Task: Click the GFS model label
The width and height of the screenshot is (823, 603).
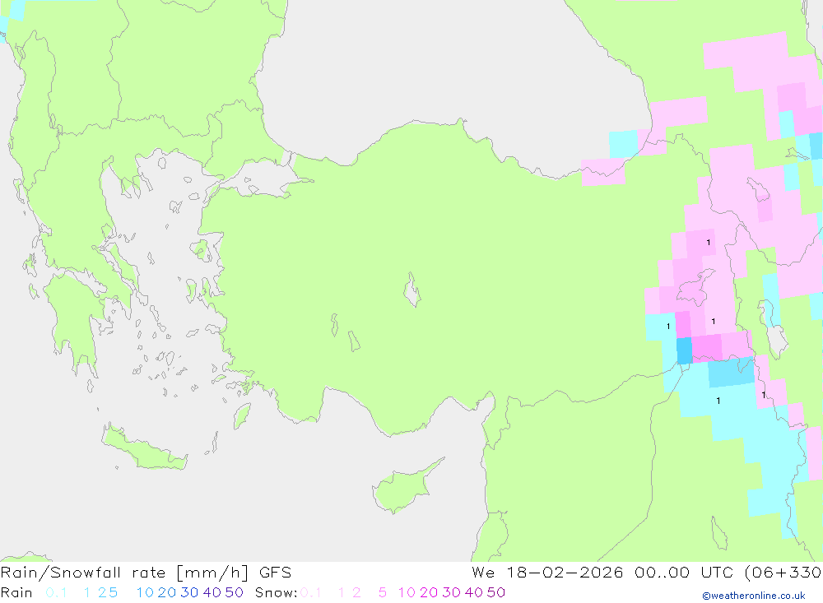Action: pos(275,572)
